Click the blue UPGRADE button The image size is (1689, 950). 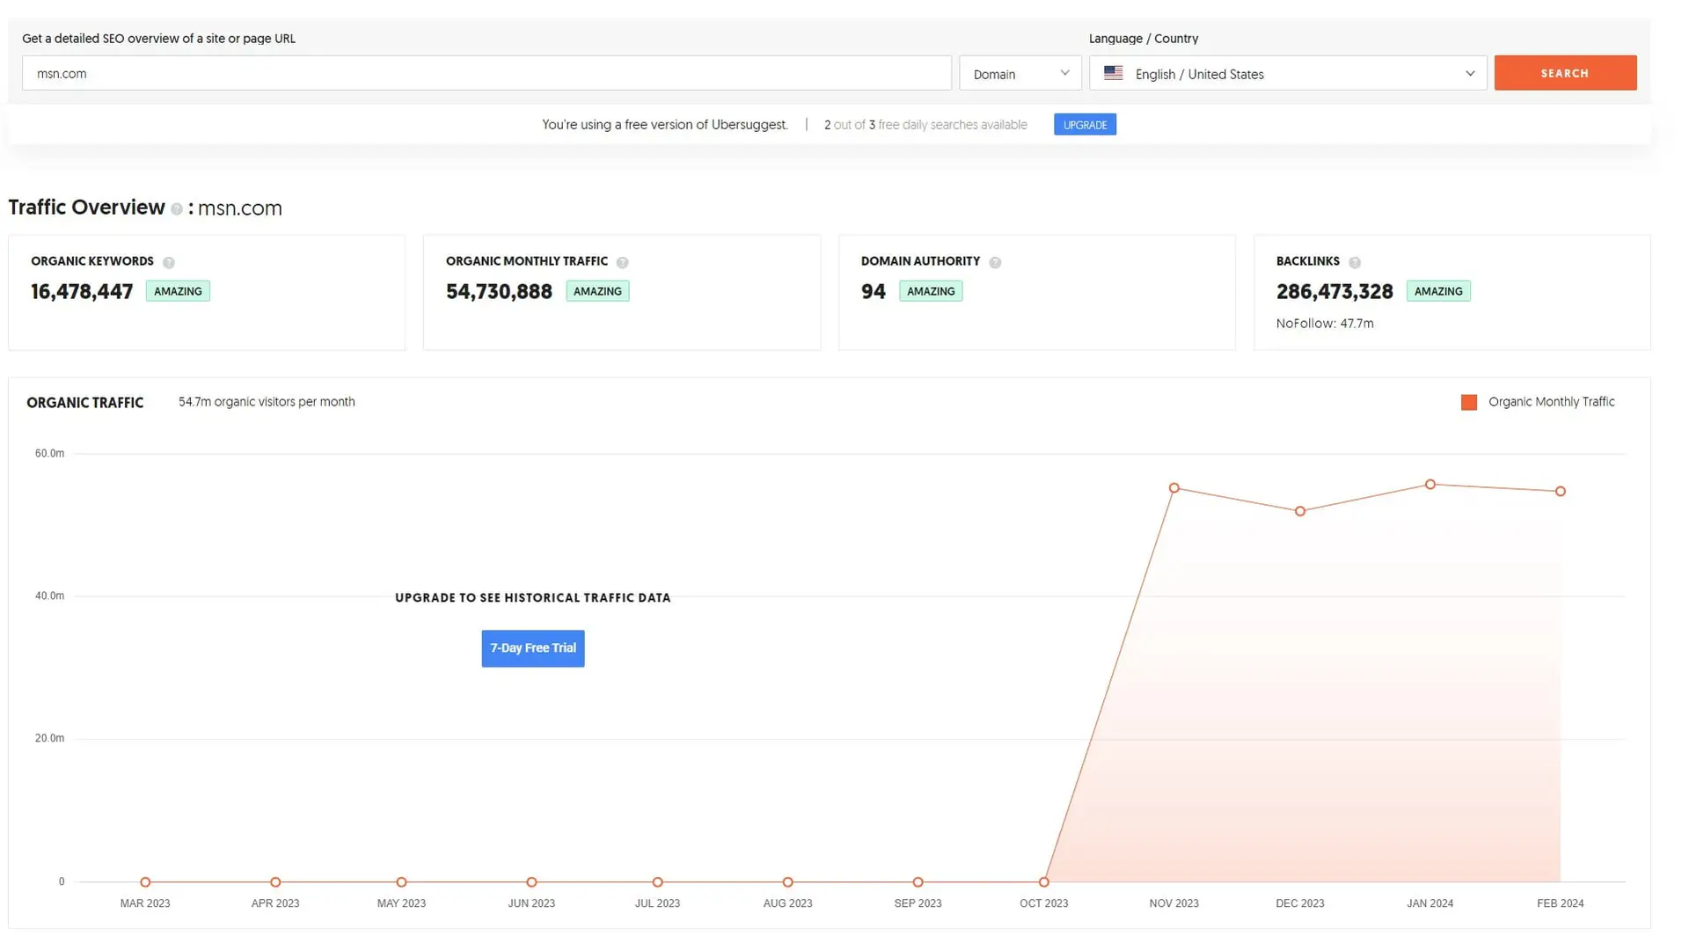tap(1085, 125)
